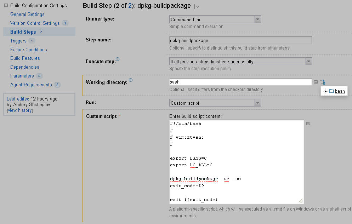Viewport: 352px width, 224px height.
Task: Click the bash folder icon in tree
Action: pyautogui.click(x=331, y=91)
